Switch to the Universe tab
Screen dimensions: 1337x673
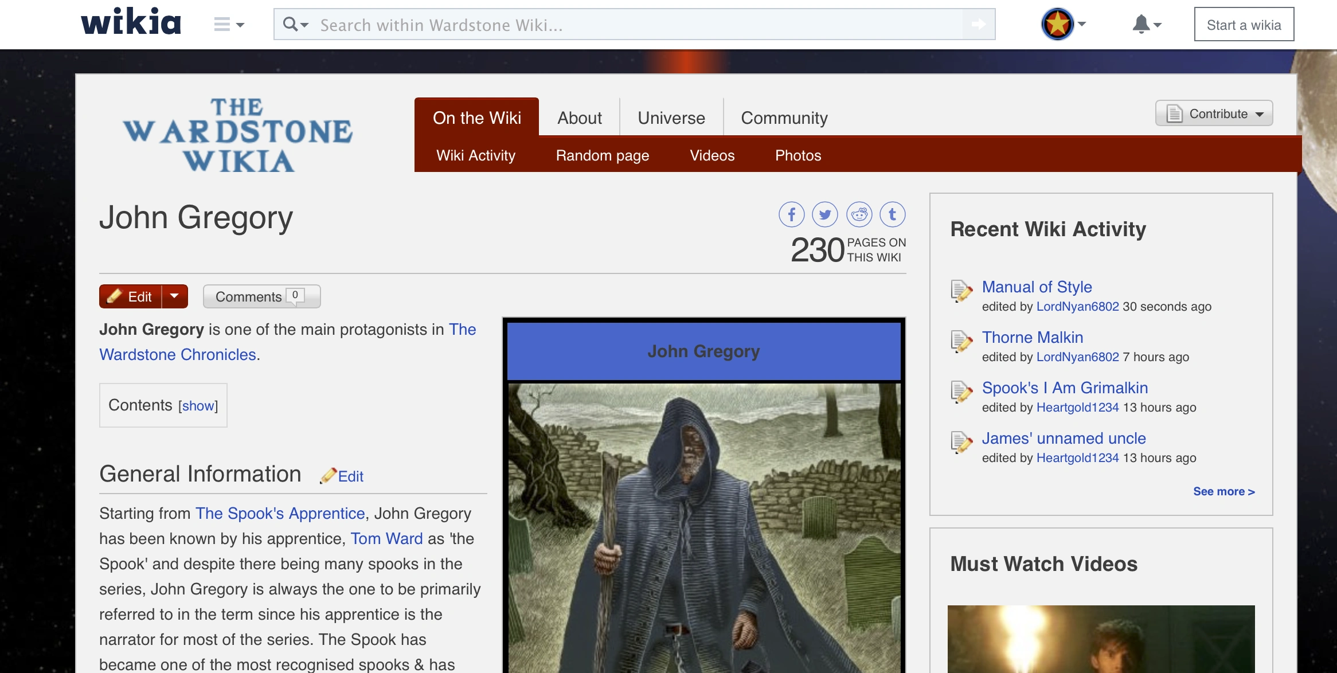click(x=671, y=118)
